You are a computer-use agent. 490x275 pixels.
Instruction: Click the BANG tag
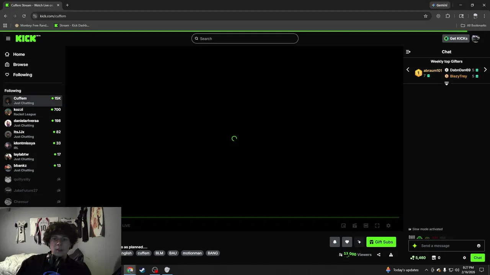[x=213, y=253]
